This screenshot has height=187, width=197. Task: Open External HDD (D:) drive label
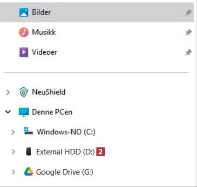pos(66,152)
